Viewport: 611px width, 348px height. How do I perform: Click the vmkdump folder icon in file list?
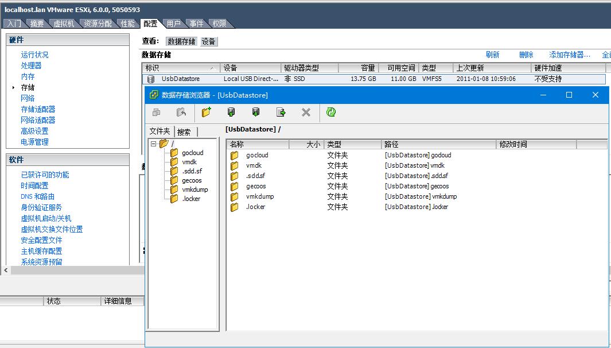234,196
